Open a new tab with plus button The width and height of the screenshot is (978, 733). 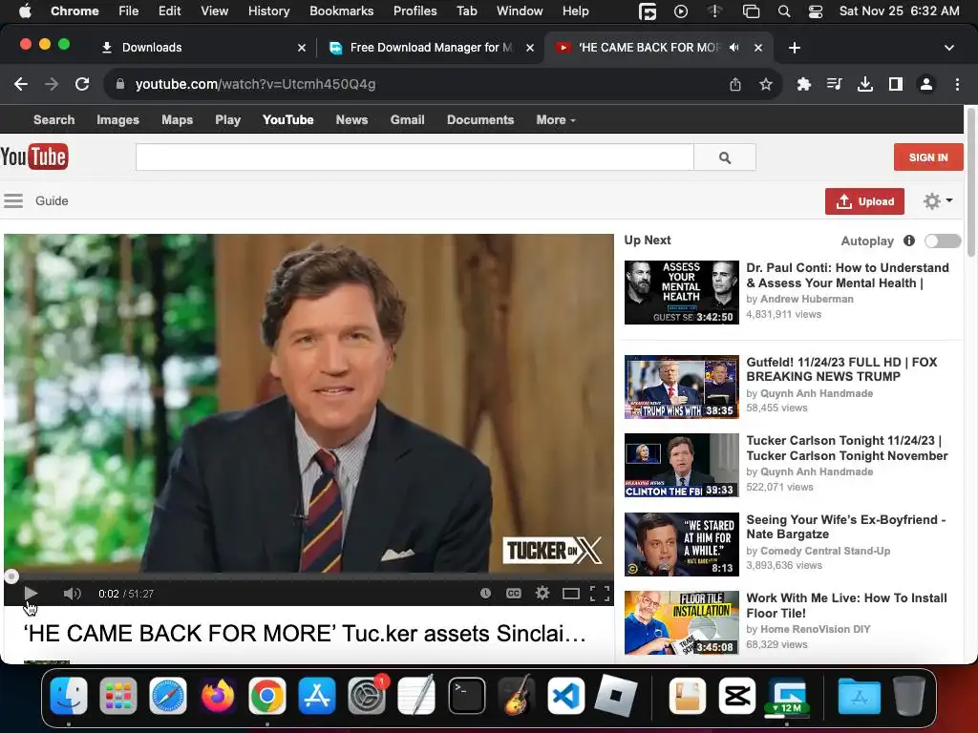click(x=794, y=48)
